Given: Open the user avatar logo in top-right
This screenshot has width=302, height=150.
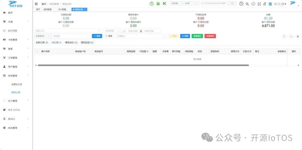Looking at the screenshot, I should (x=292, y=3).
